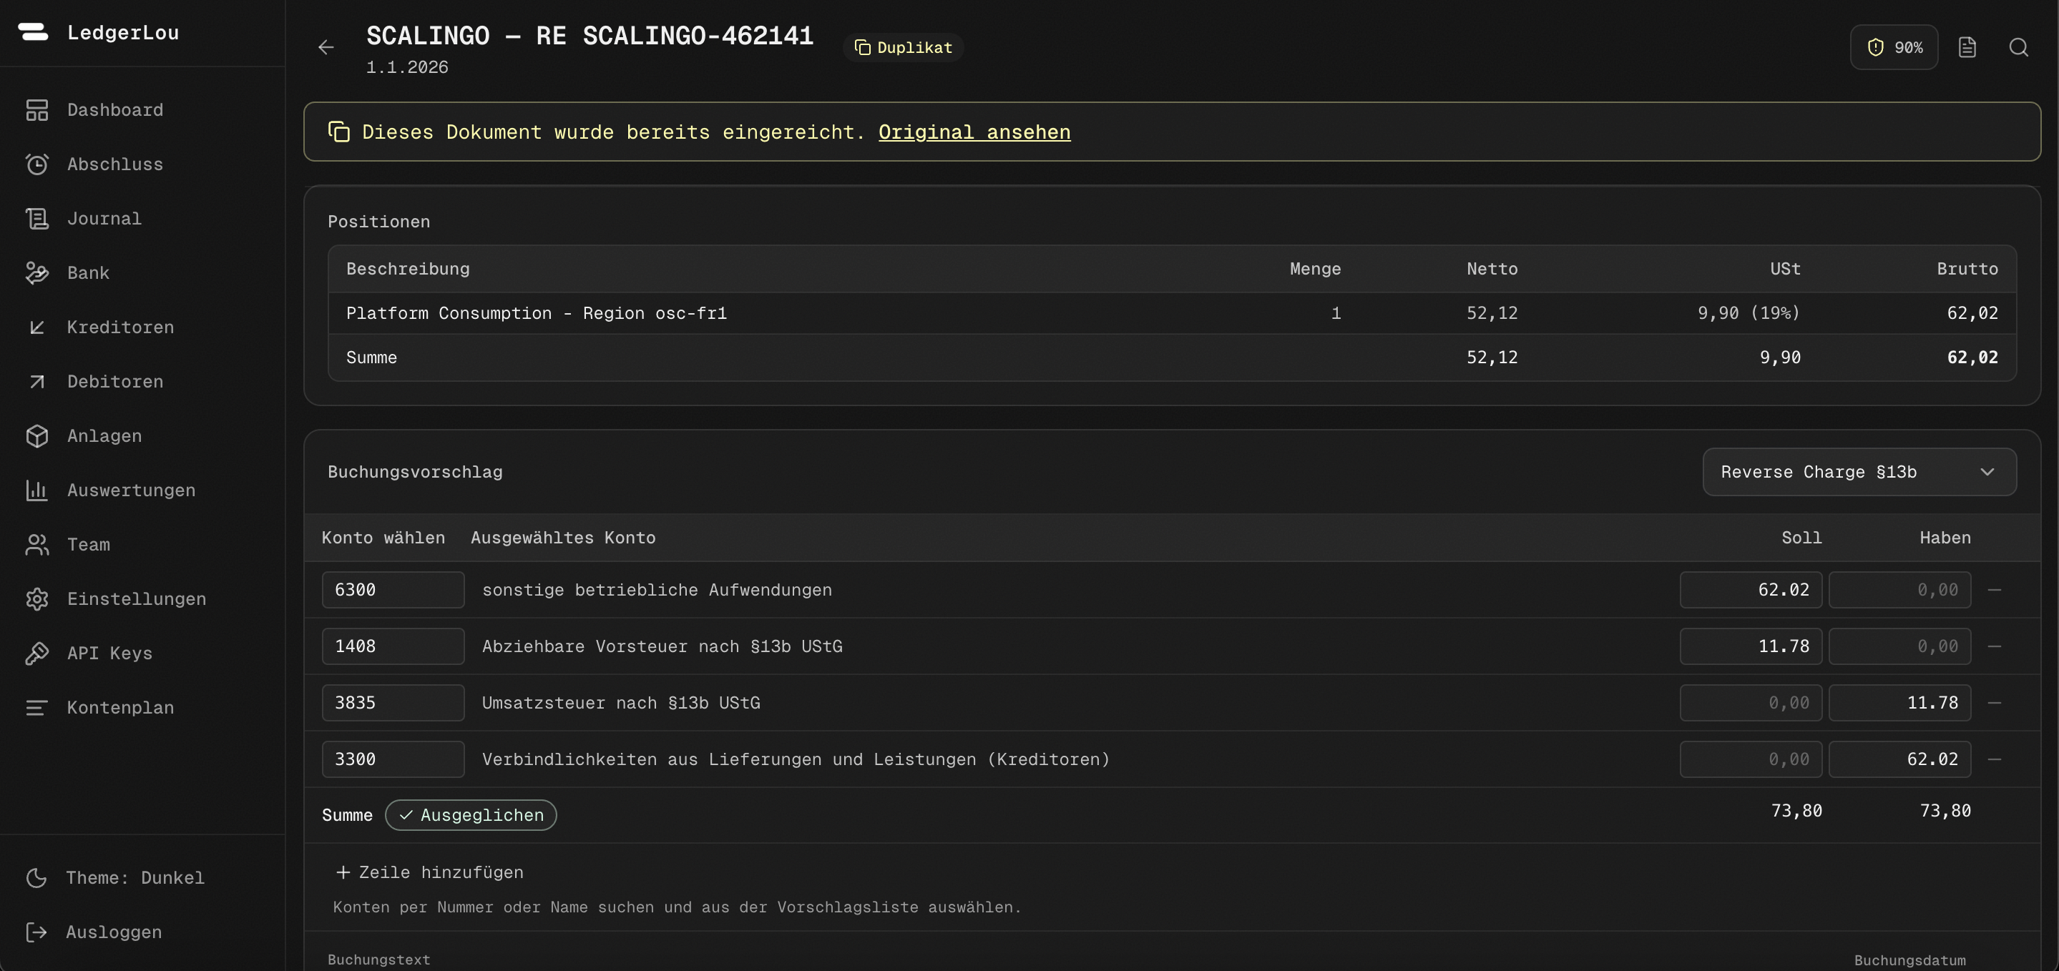Viewport: 2059px width, 971px height.
Task: Remove the 3835 Umsatzsteuer row
Action: click(x=1995, y=702)
